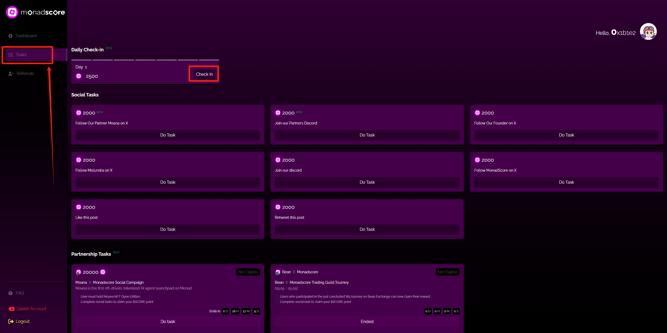The image size is (667, 333).
Task: Click the Bean tourney countdown timer
Action: point(442,311)
